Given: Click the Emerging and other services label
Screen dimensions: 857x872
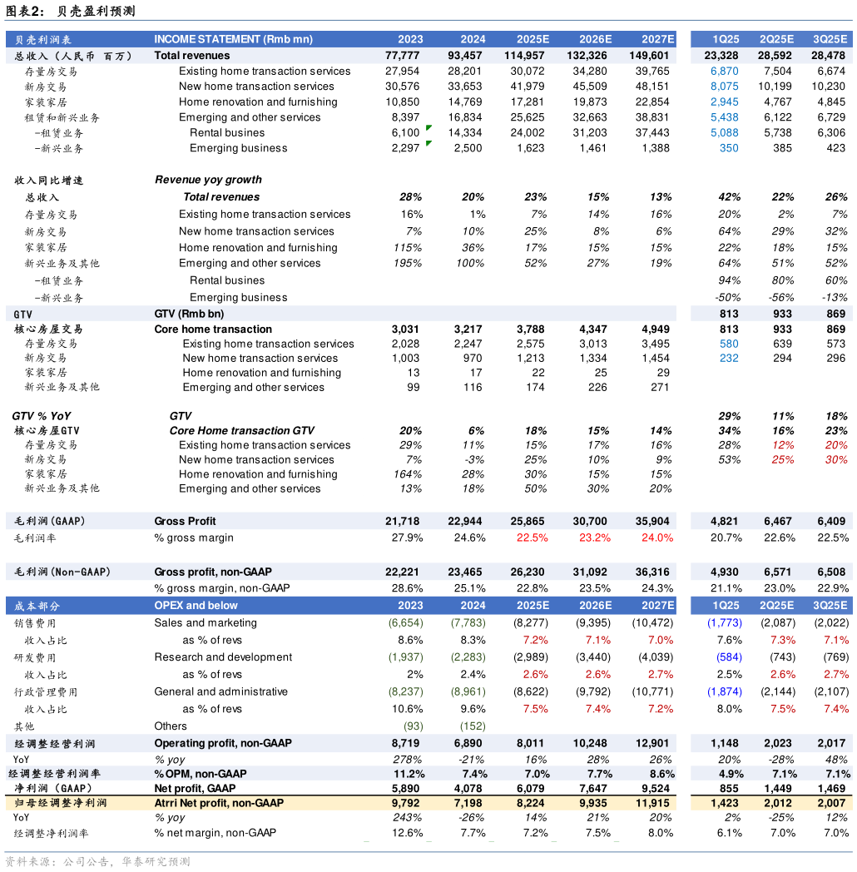Looking at the screenshot, I should click(x=253, y=388).
